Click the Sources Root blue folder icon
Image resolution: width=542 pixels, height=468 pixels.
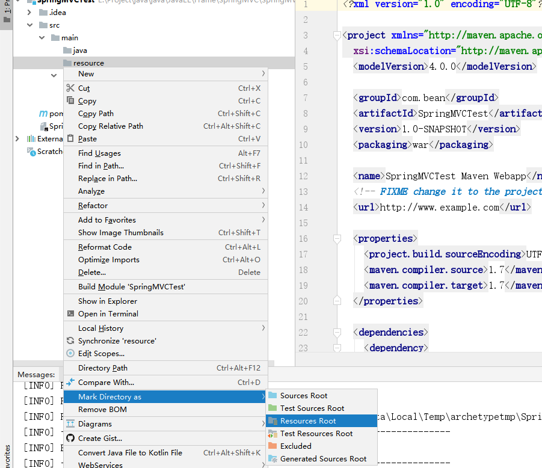273,395
